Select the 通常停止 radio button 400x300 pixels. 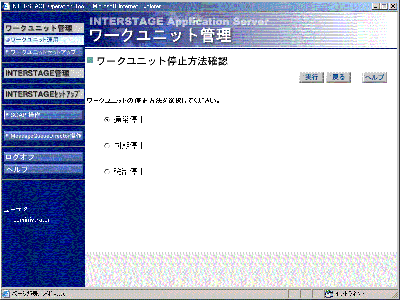click(x=107, y=120)
